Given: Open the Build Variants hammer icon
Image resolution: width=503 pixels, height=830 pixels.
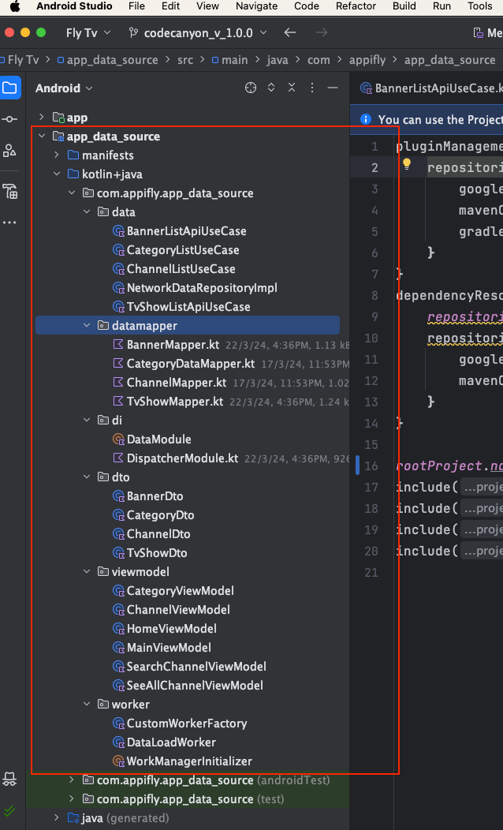Looking at the screenshot, I should pos(10,191).
